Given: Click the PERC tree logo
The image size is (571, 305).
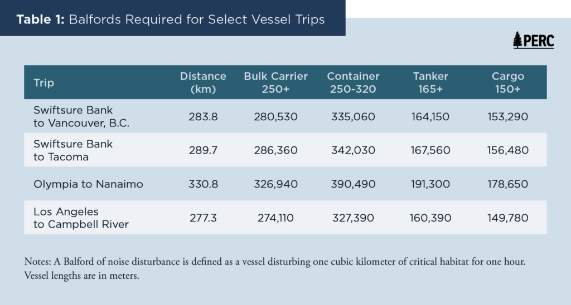Looking at the screenshot, I should (533, 41).
